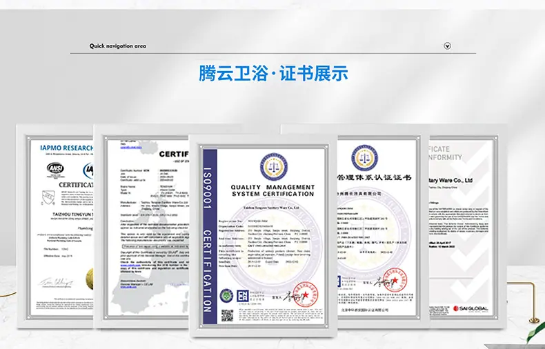The height and width of the screenshot is (349, 545).
Task: Open the IAPMO Research certificate thumbnail
Action: coord(55,226)
